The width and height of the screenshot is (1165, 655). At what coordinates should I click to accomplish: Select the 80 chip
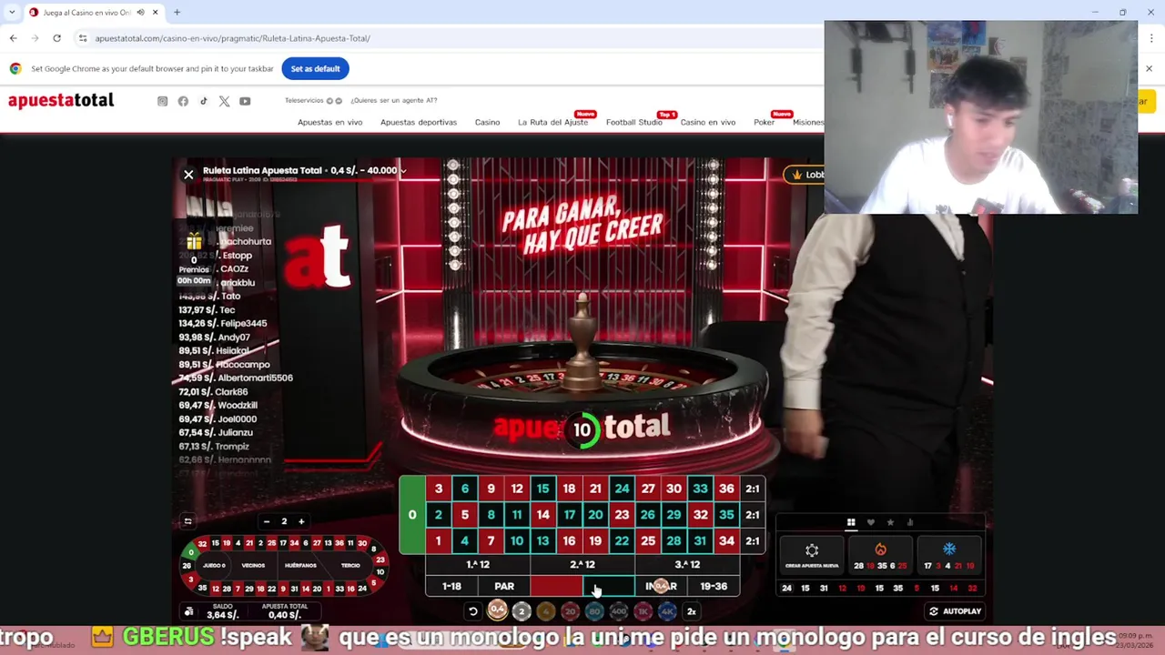pos(594,611)
